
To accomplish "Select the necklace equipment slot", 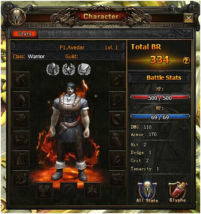I will pyautogui.click(x=117, y=99).
